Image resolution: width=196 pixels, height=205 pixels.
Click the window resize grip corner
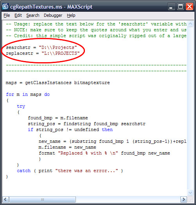click(191, 200)
